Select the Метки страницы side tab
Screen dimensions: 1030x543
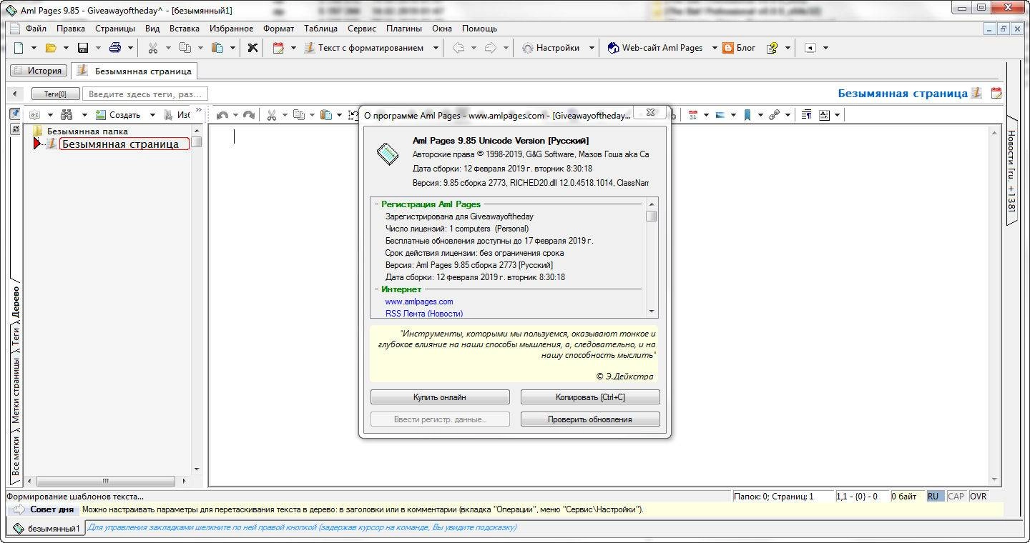[x=16, y=390]
